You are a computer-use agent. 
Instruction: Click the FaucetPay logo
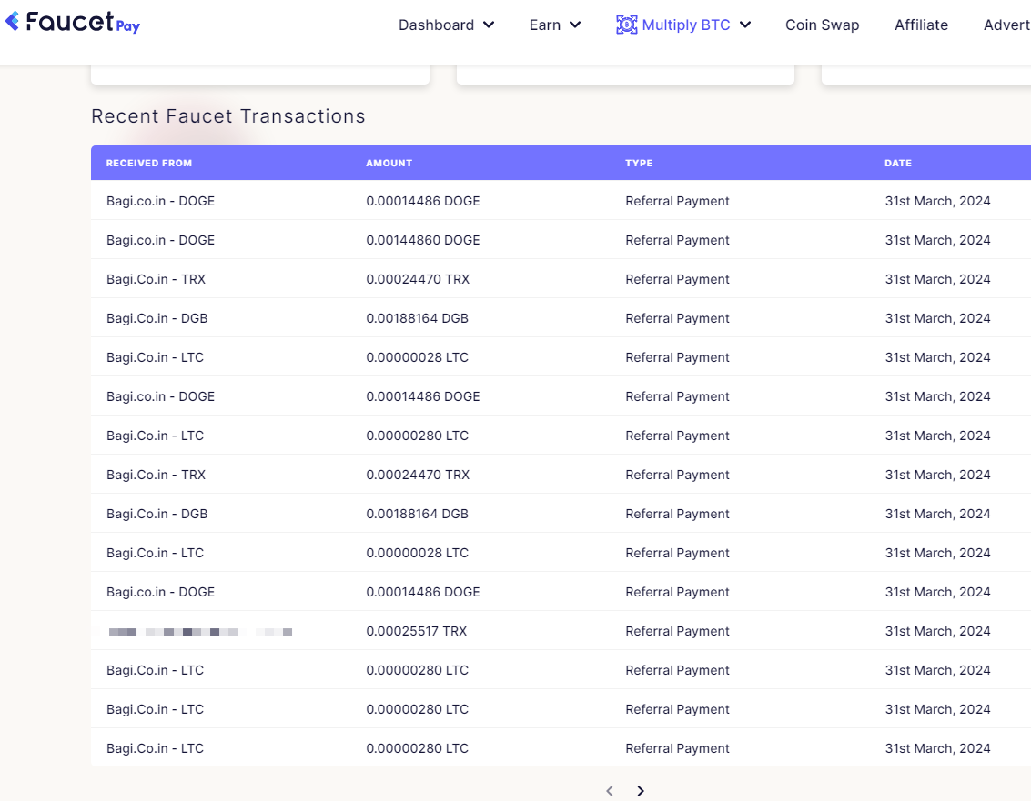pos(72,23)
